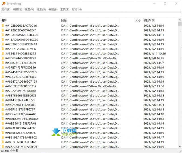Screen dimensions: 182x153
Task: Sort results by 名称 column header
Action: pos(30,20)
